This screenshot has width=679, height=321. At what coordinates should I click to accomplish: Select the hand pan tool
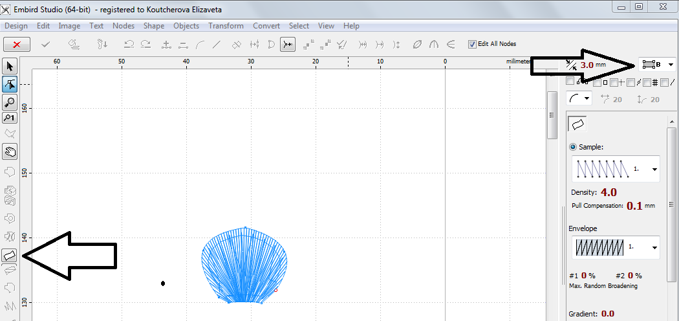(x=10, y=151)
